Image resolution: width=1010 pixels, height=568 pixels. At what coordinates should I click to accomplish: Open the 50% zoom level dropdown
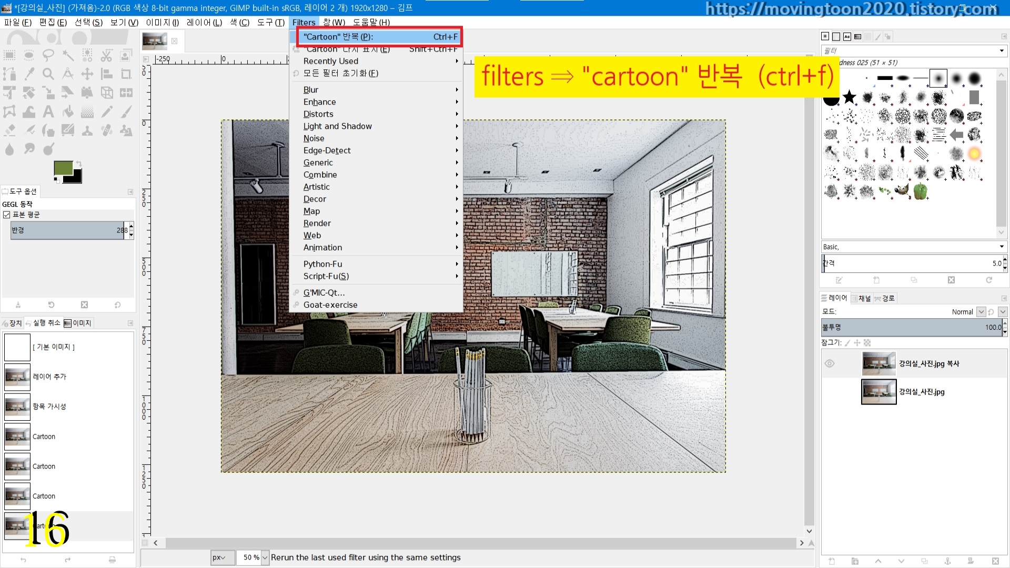pos(265,557)
